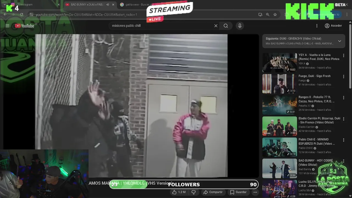
Task: Click the magnifier search button
Action: pos(226,26)
